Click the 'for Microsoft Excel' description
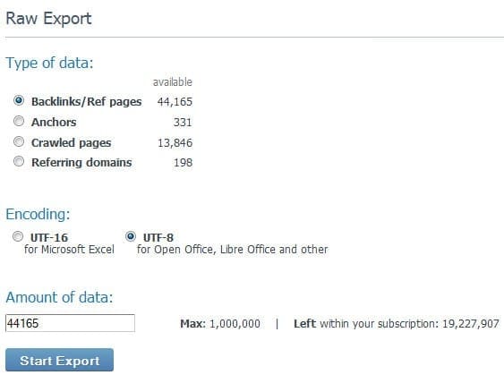The image size is (504, 375). pyautogui.click(x=69, y=250)
